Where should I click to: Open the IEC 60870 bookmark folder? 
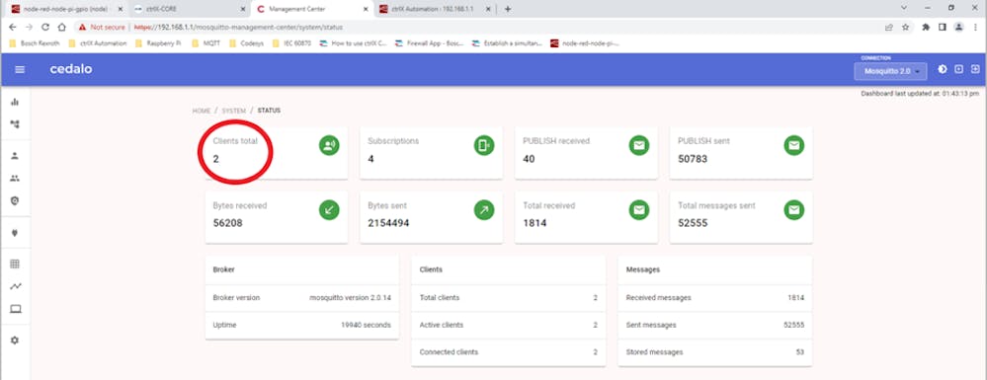point(292,43)
